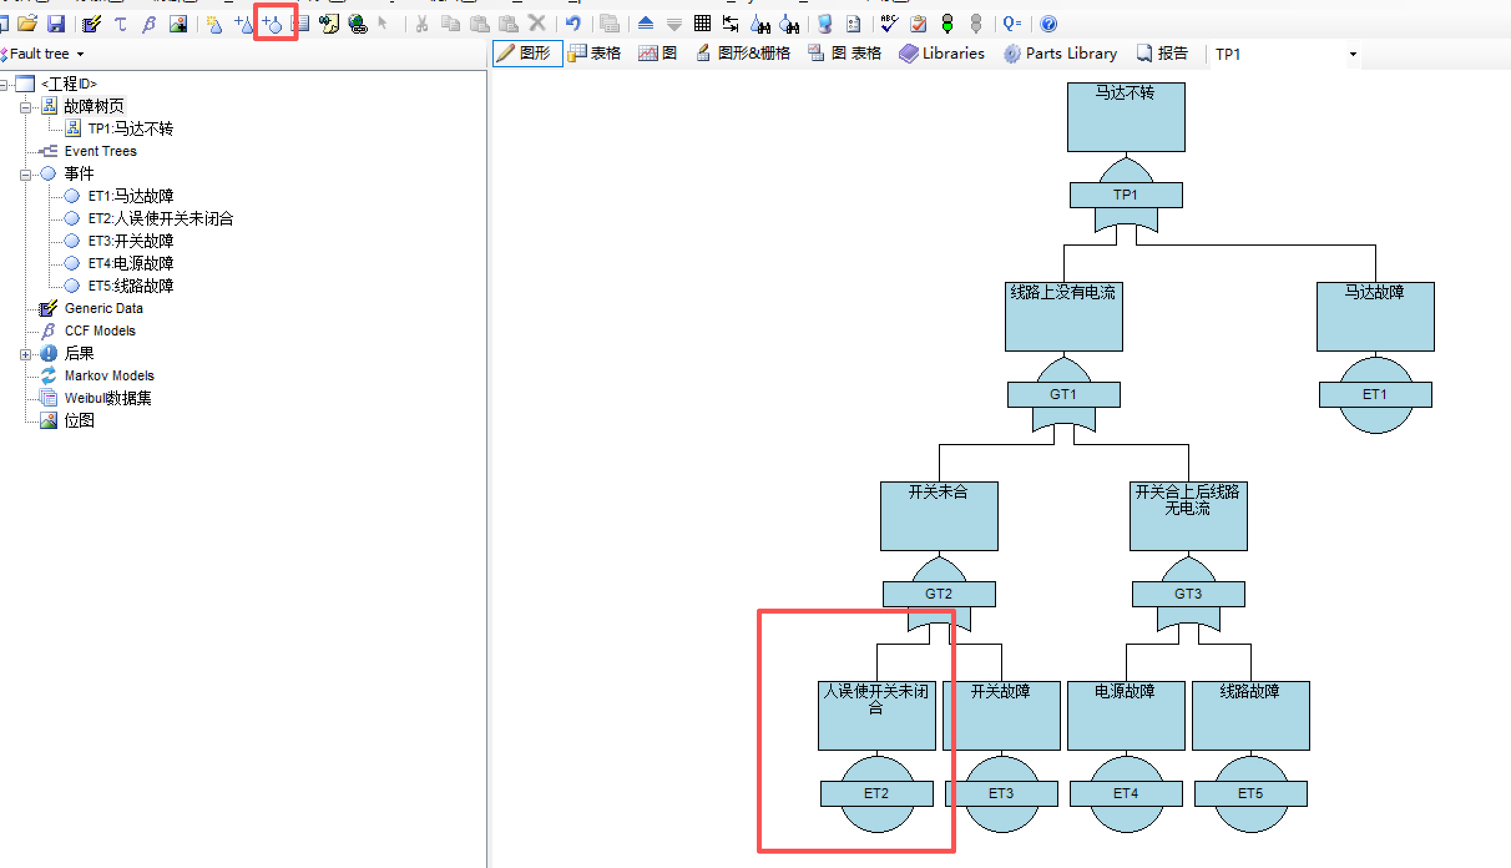Open file with the folder icon
The width and height of the screenshot is (1511, 868).
(x=27, y=24)
